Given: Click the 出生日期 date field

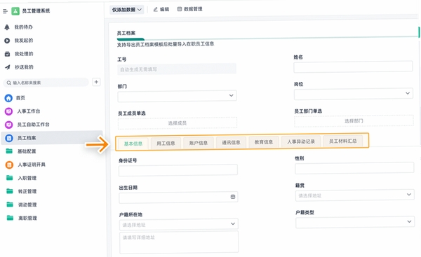Looking at the screenshot, I should (178, 197).
